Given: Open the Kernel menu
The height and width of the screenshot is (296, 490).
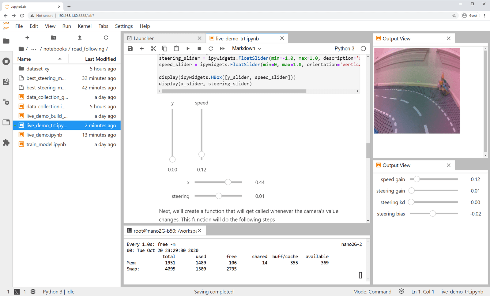Looking at the screenshot, I should tap(85, 26).
